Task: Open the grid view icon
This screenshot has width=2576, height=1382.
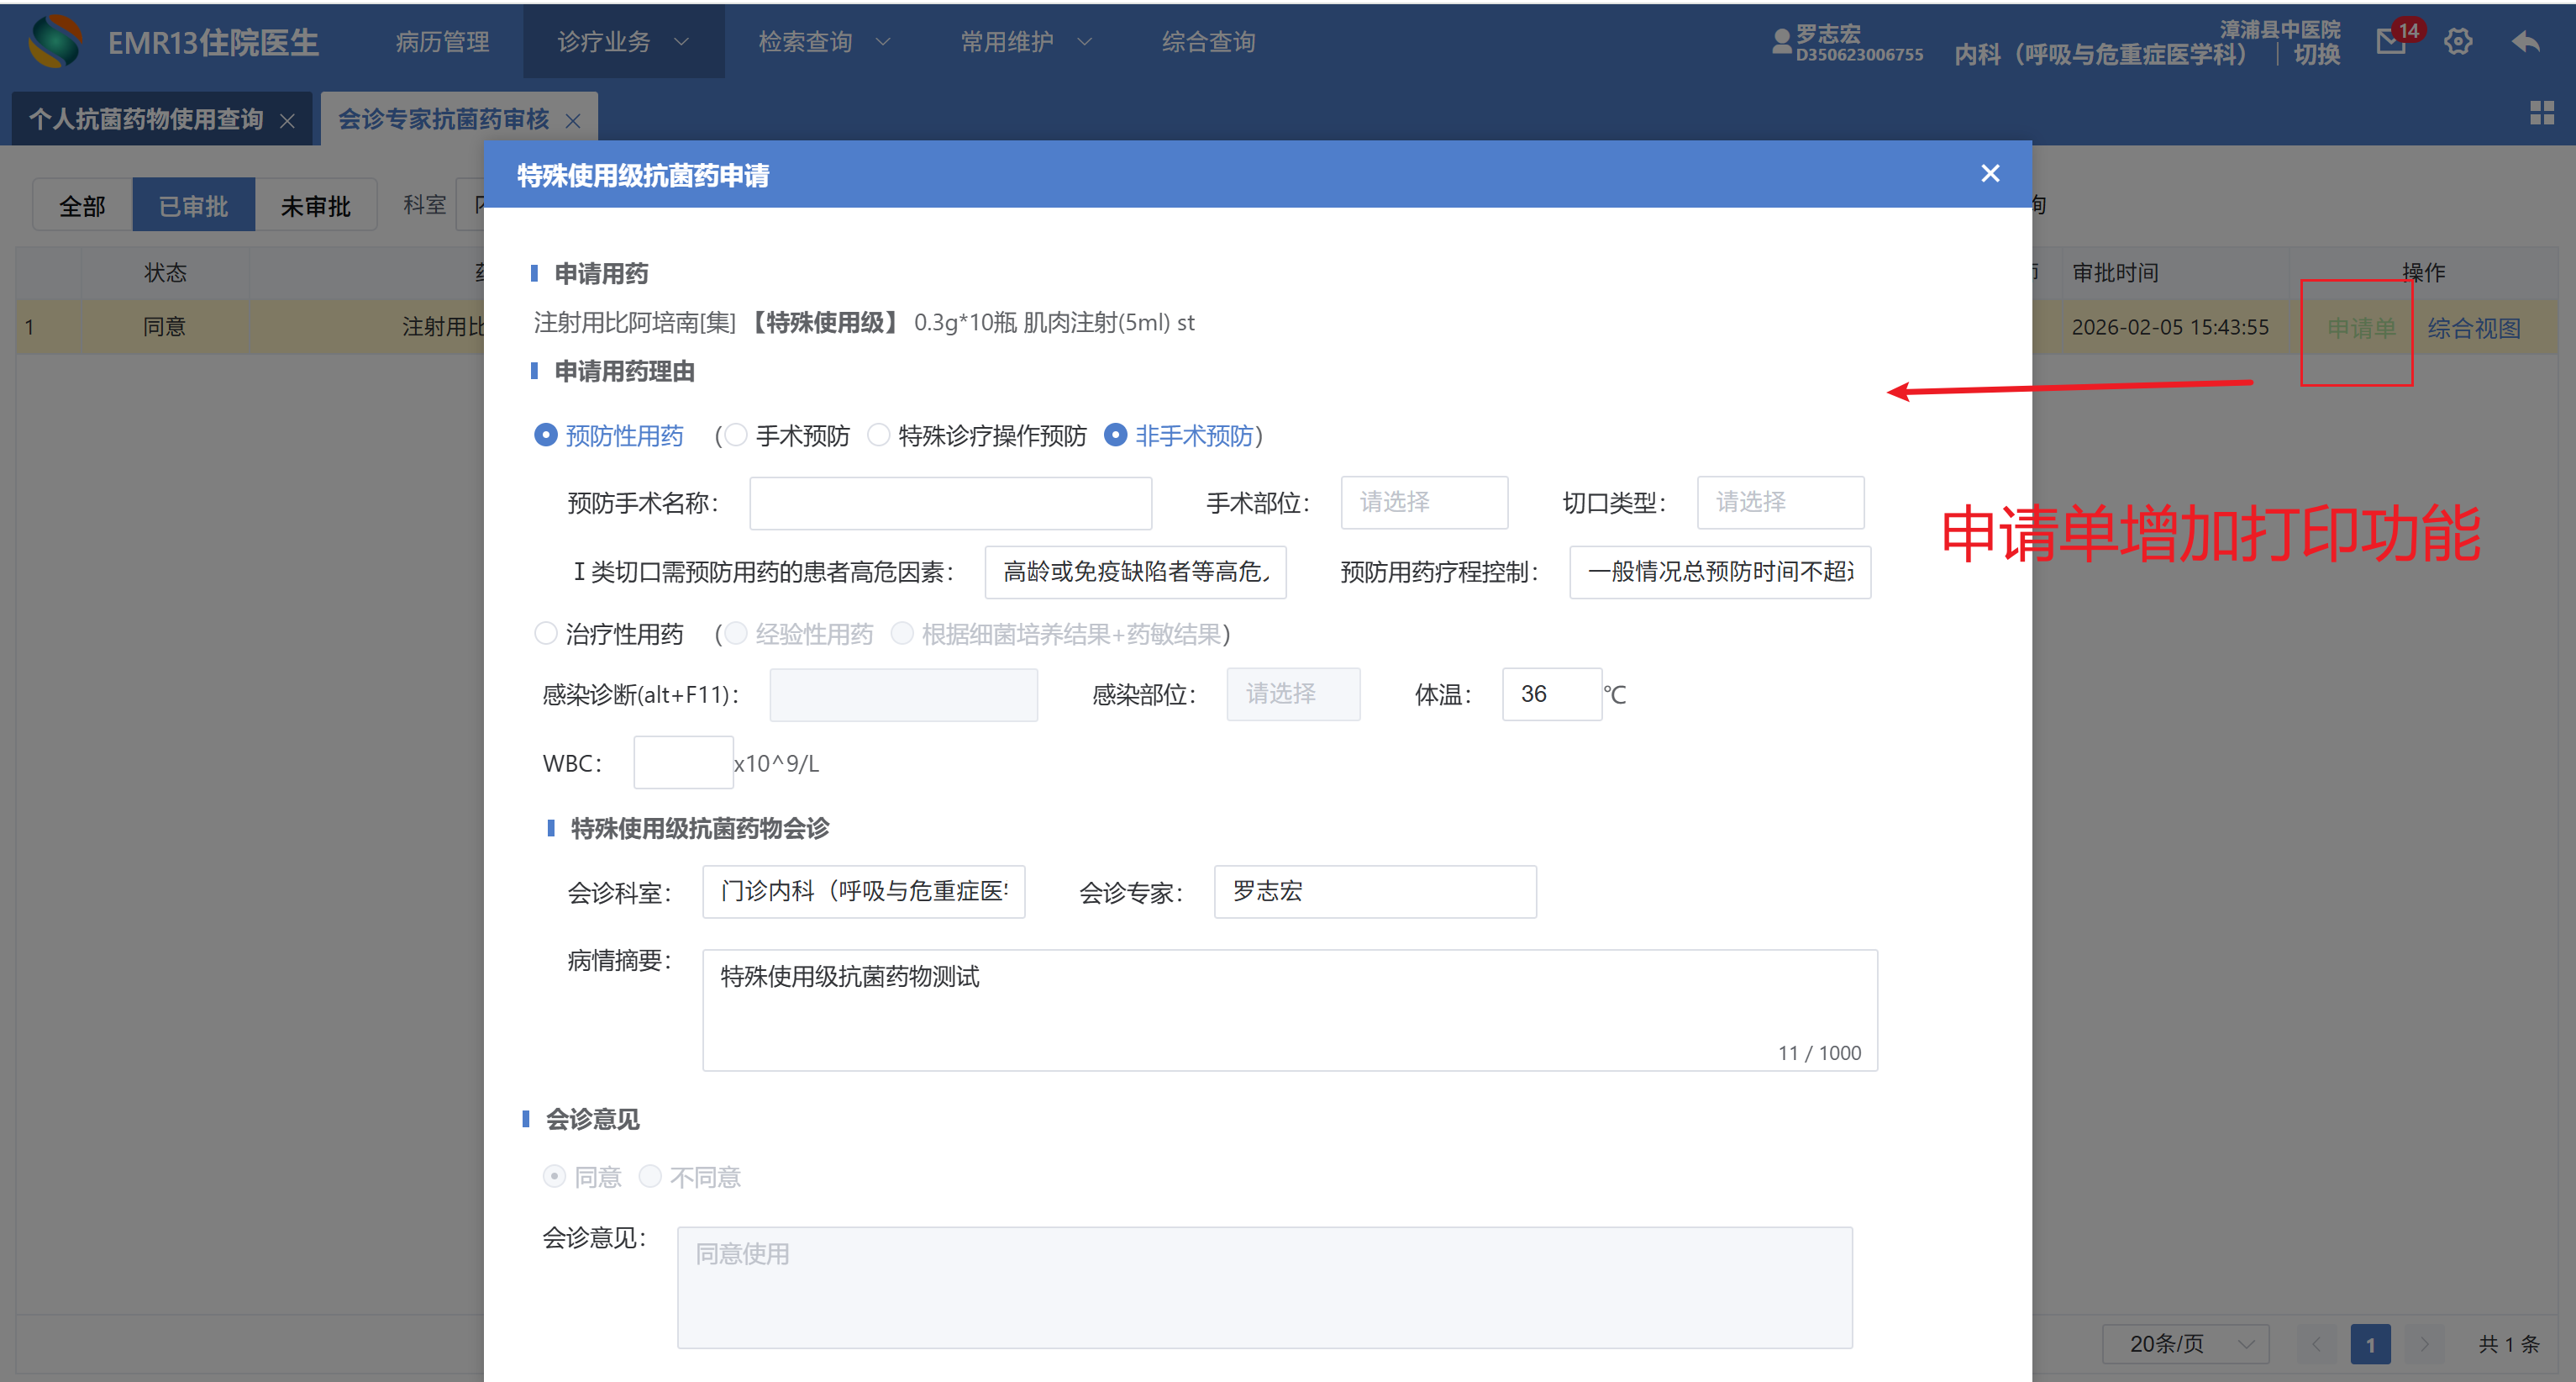Action: [x=2541, y=112]
